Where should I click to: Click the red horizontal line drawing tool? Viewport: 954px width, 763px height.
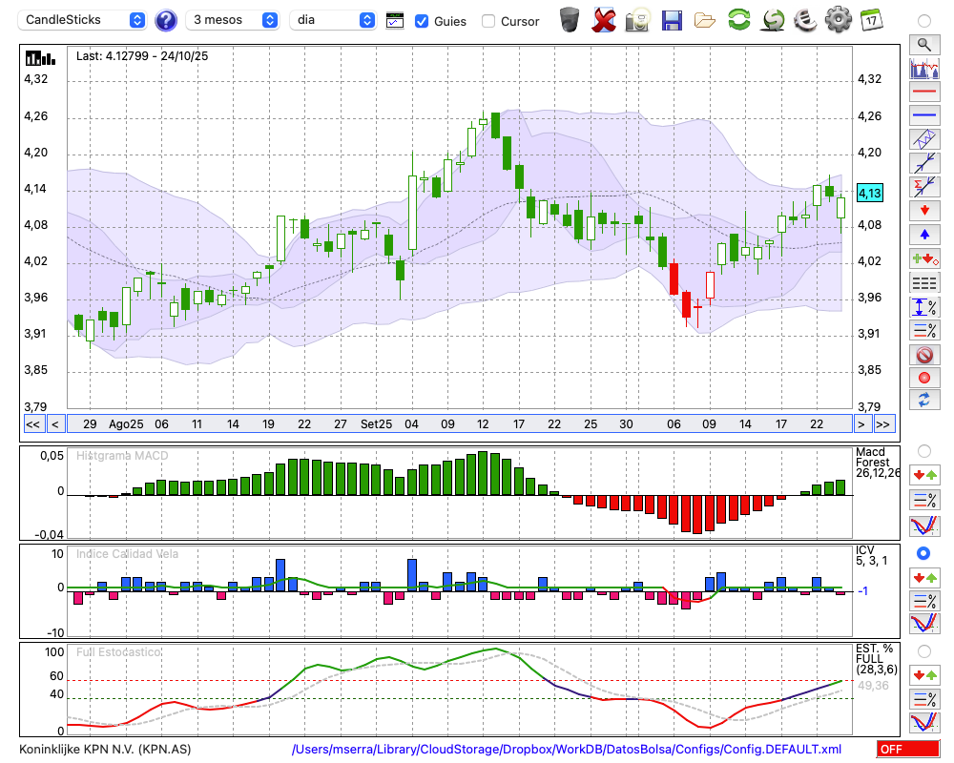click(923, 93)
